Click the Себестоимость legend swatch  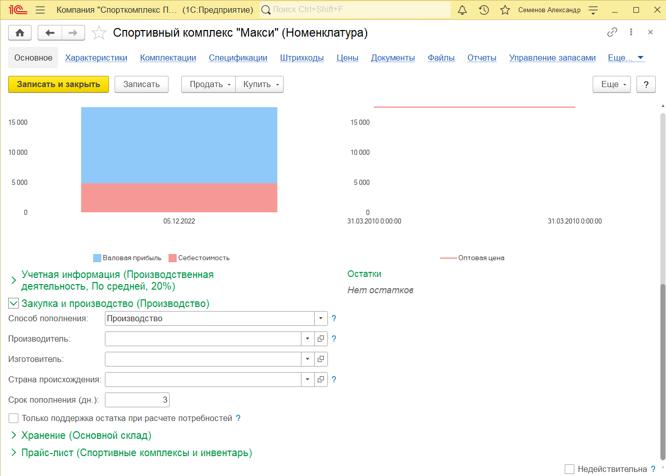coord(173,258)
